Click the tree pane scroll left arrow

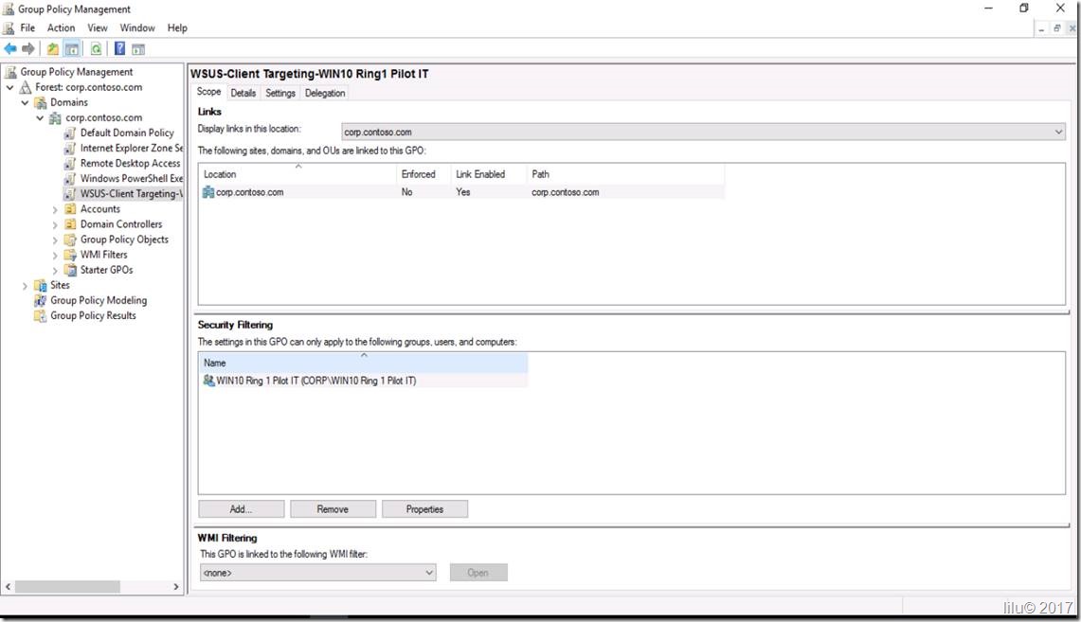pyautogui.click(x=9, y=587)
